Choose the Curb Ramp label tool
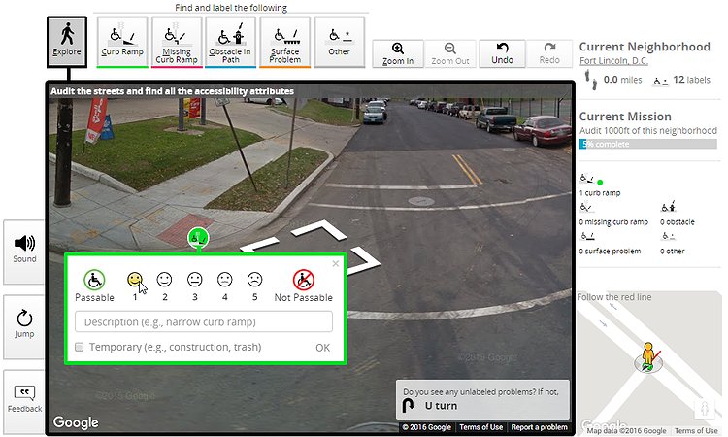Viewport: 728px width, 437px height. tap(122, 42)
